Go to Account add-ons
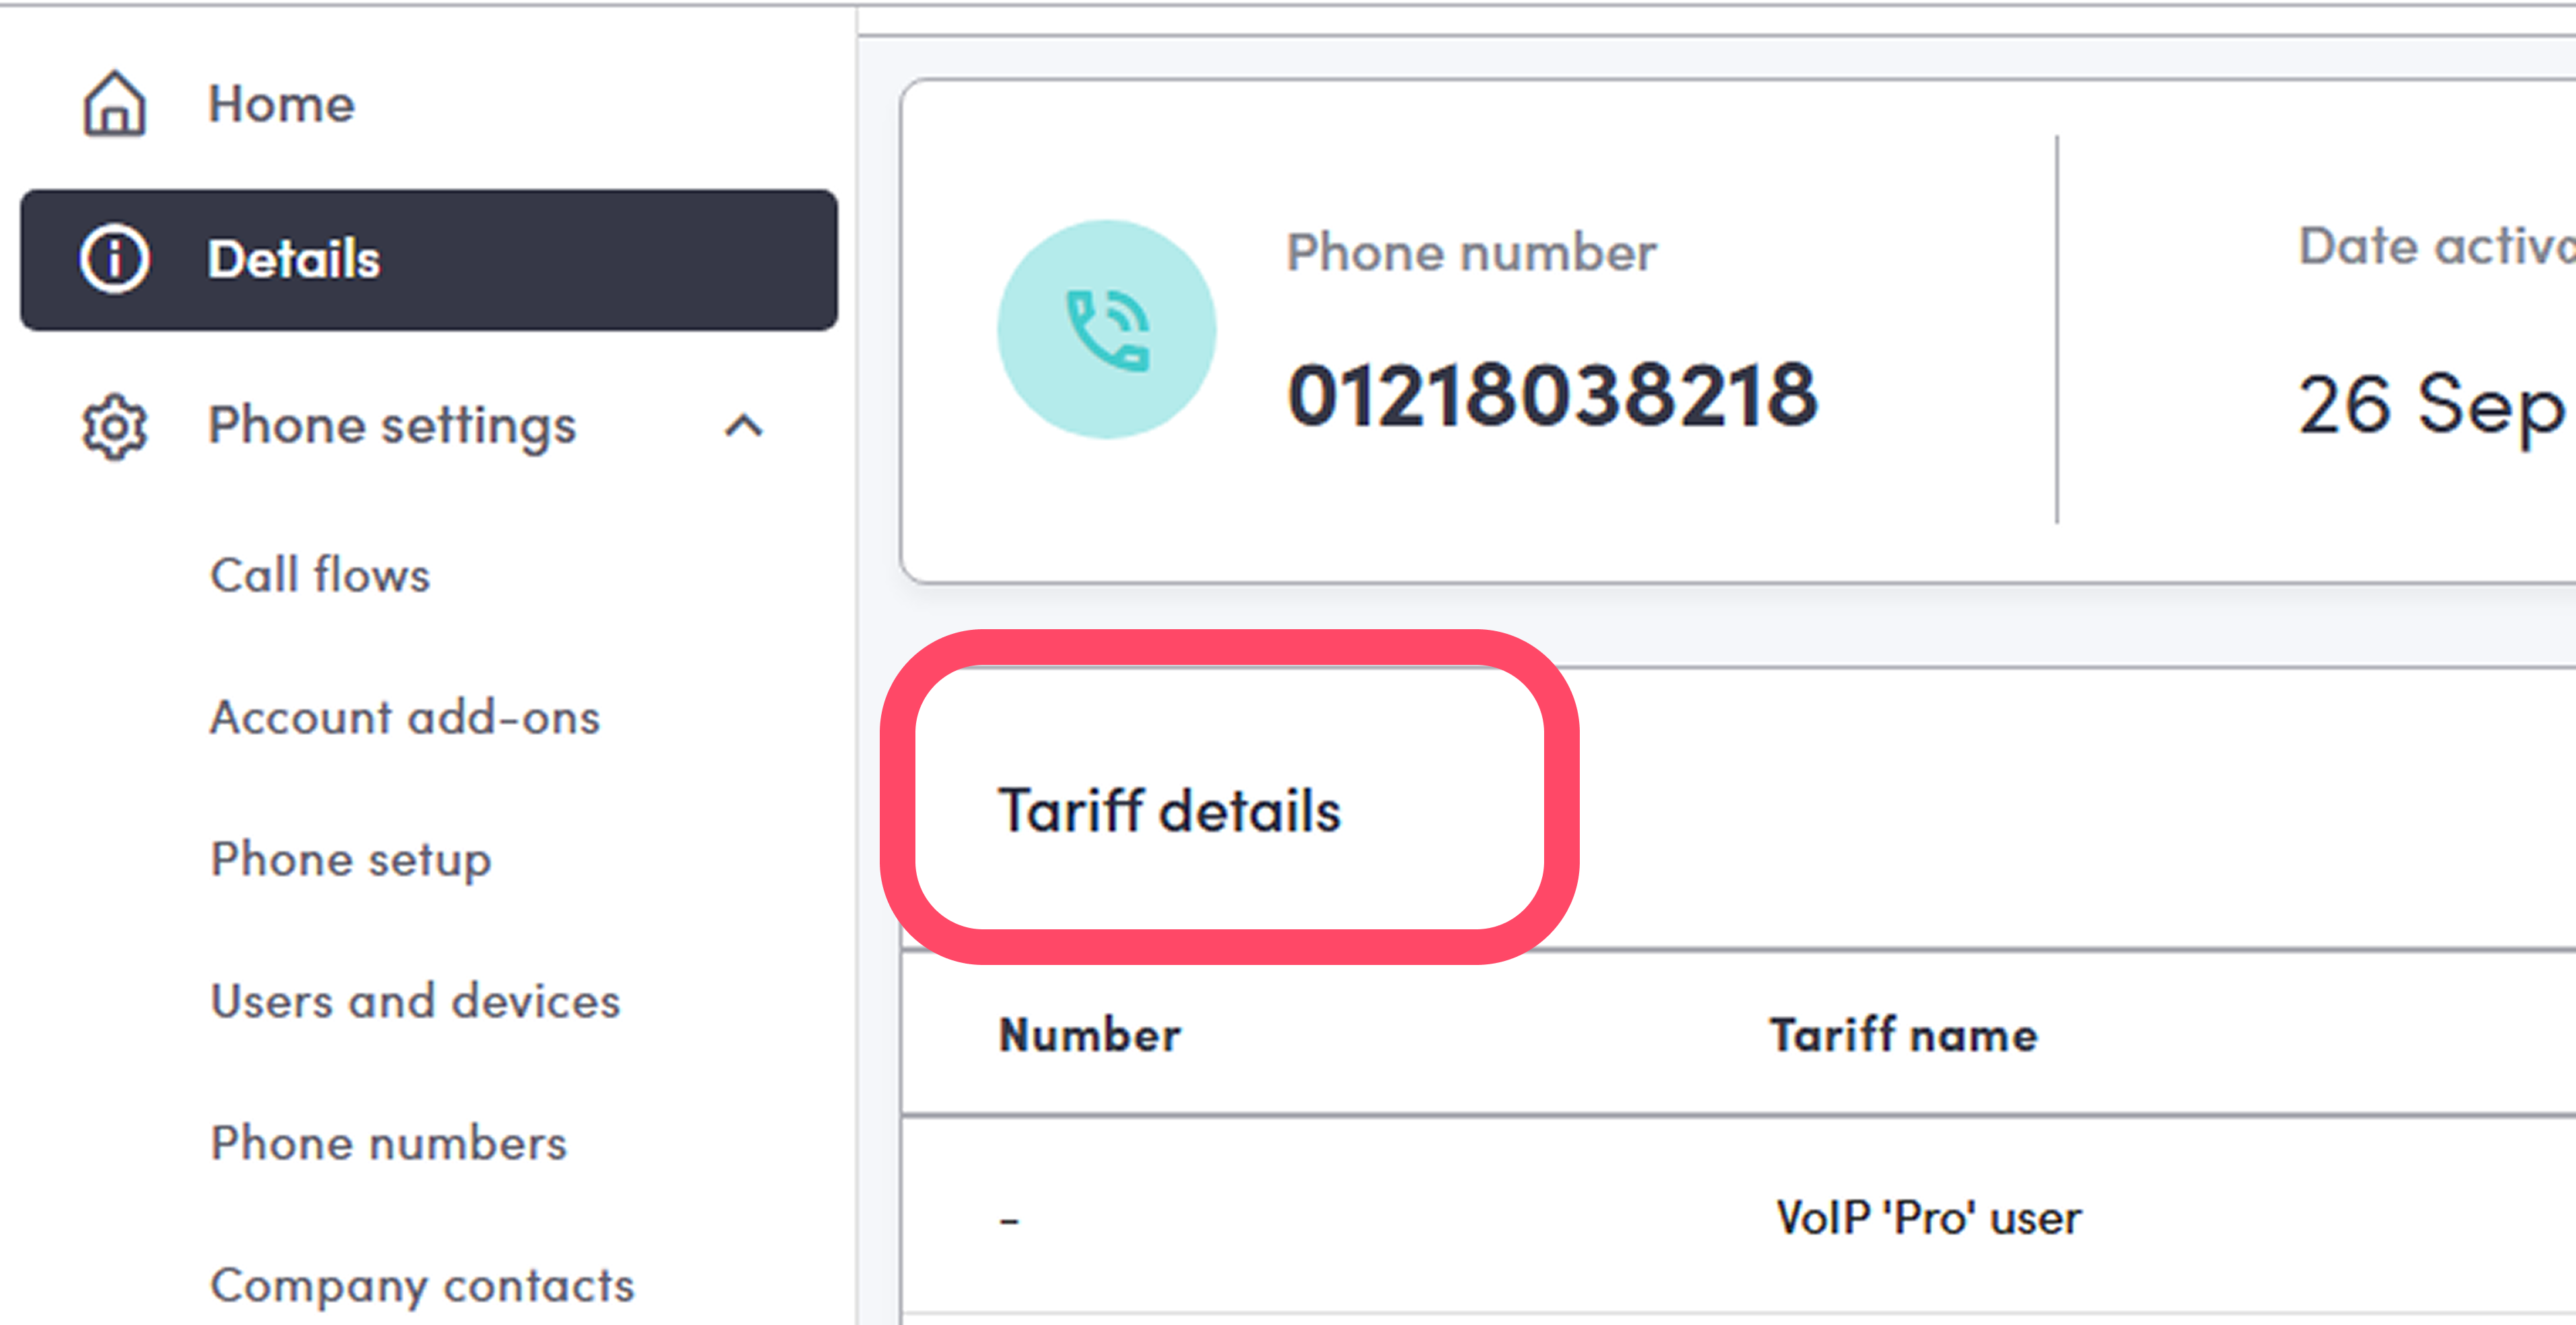Screen dimensions: 2576x1325 pyautogui.click(x=405, y=718)
